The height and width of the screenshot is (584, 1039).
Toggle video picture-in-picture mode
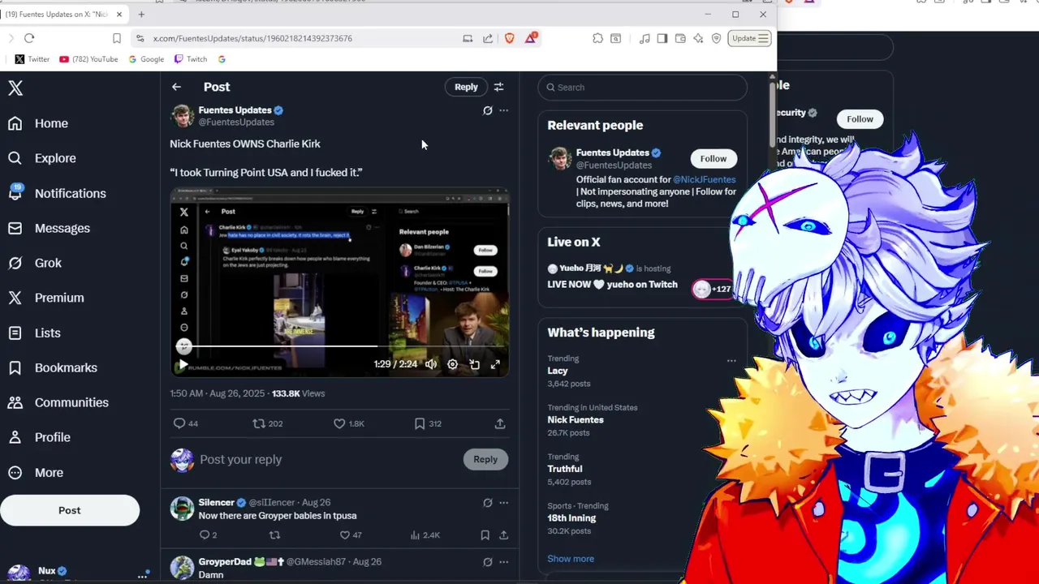[x=475, y=364]
